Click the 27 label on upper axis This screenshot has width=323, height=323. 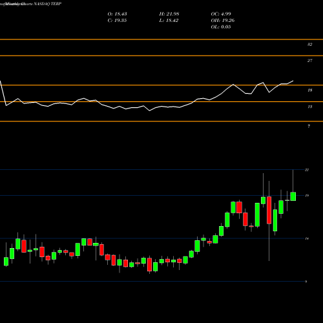click(x=309, y=61)
